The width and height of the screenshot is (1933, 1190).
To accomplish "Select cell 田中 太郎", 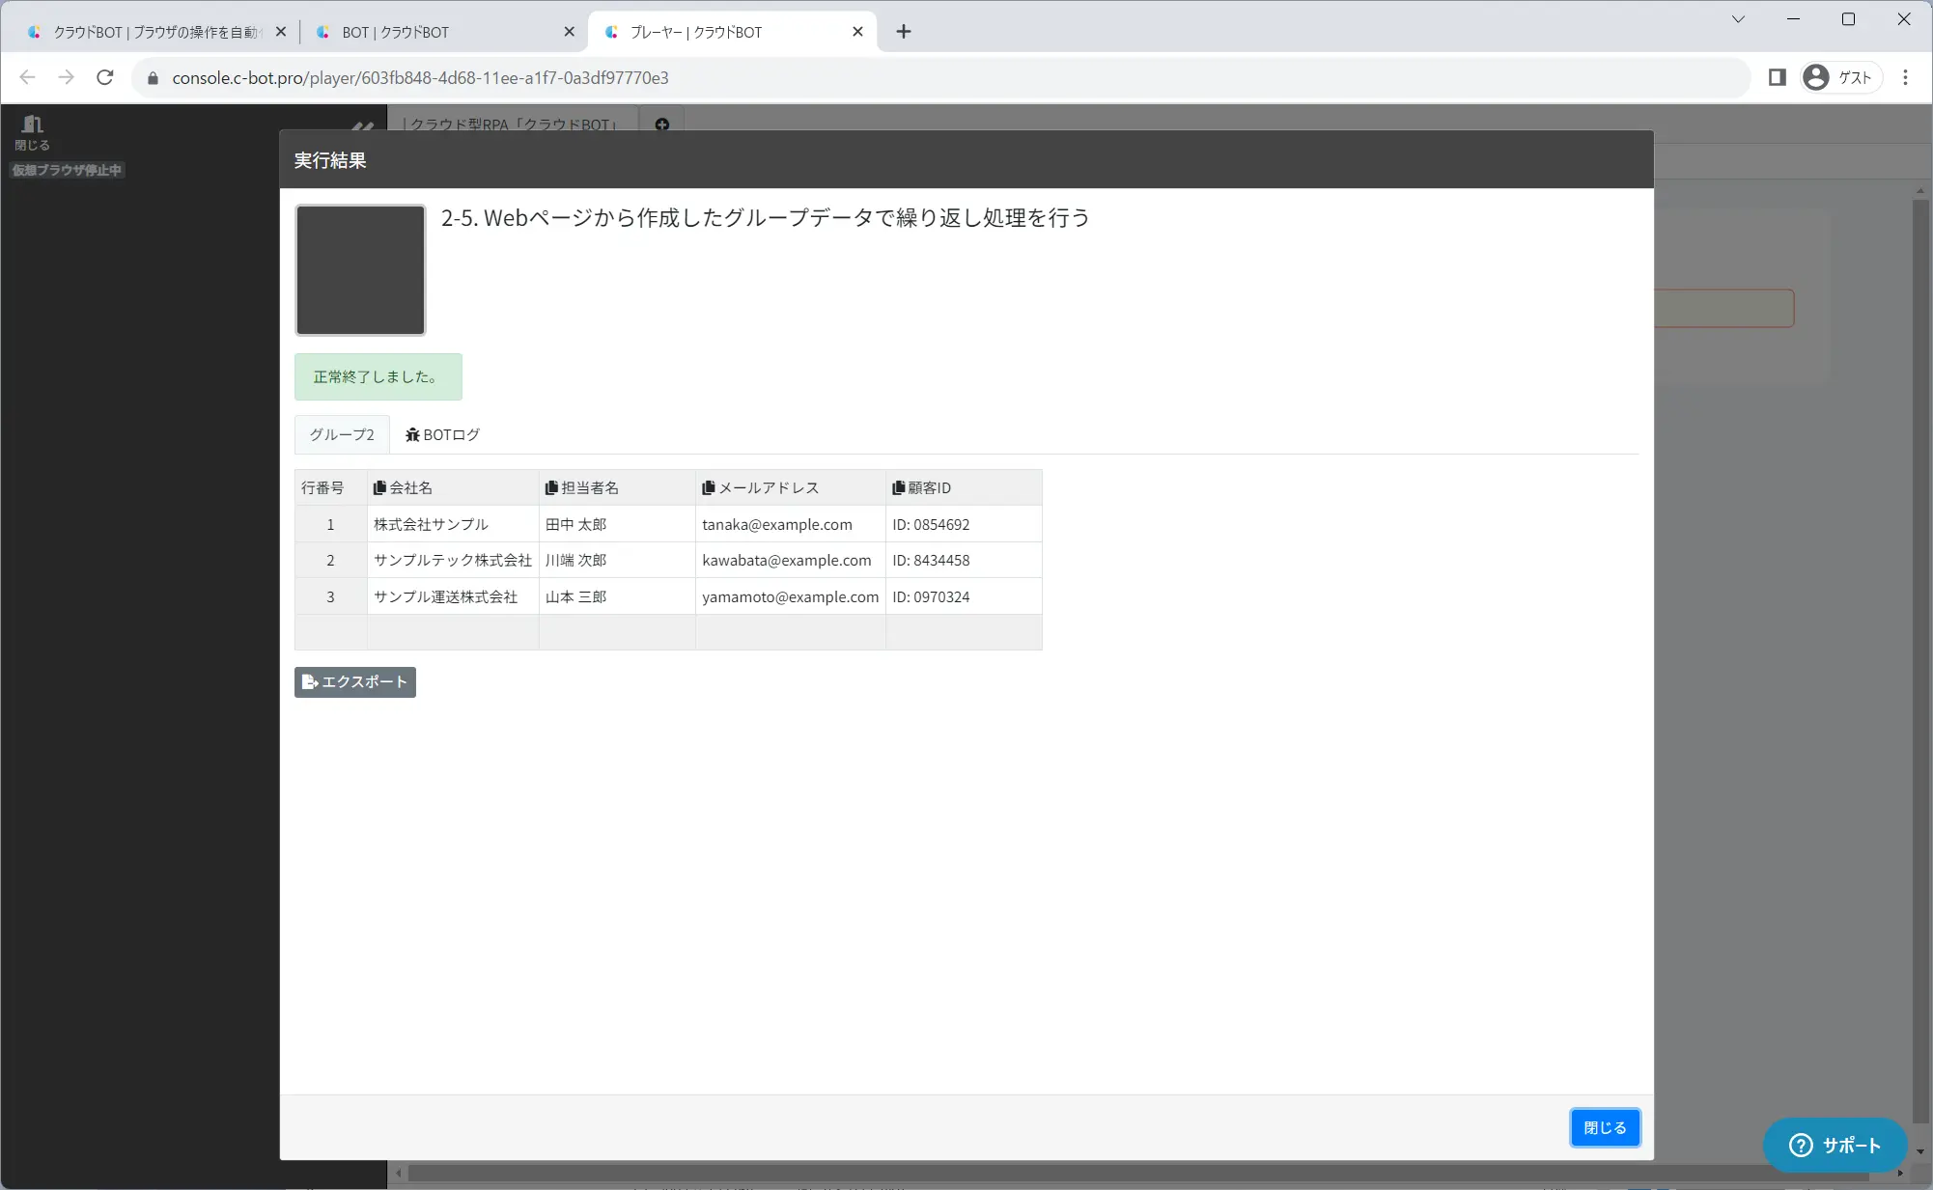I will pos(617,524).
